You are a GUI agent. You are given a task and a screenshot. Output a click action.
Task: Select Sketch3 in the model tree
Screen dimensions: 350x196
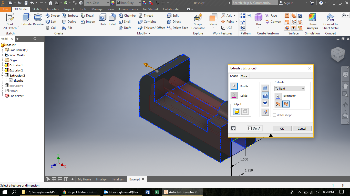(x=18, y=81)
